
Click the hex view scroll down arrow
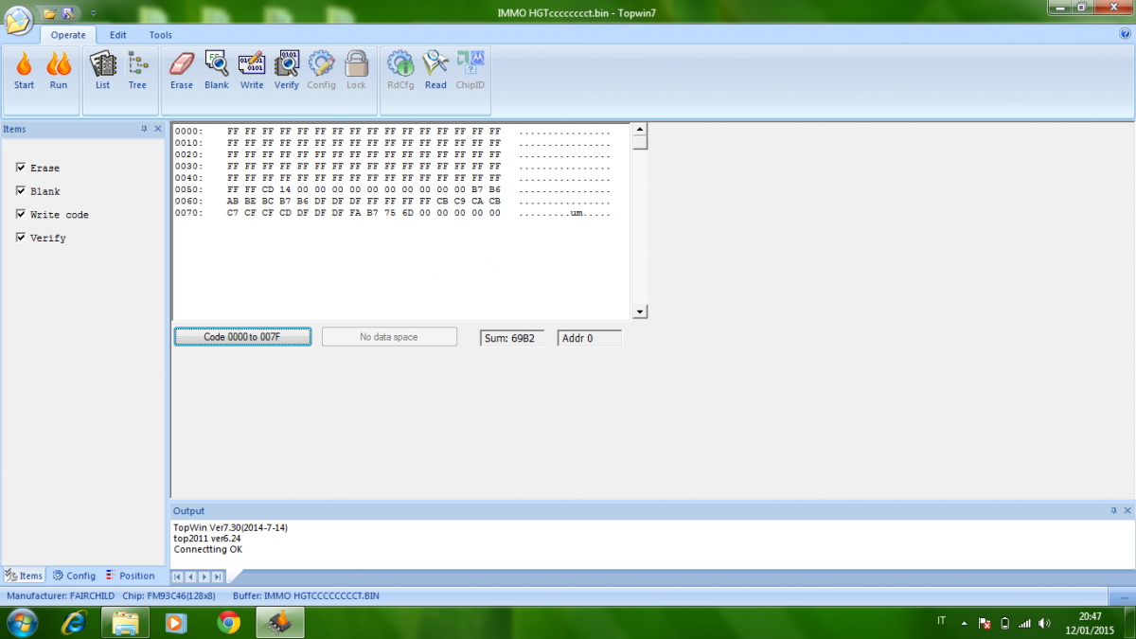pos(639,311)
